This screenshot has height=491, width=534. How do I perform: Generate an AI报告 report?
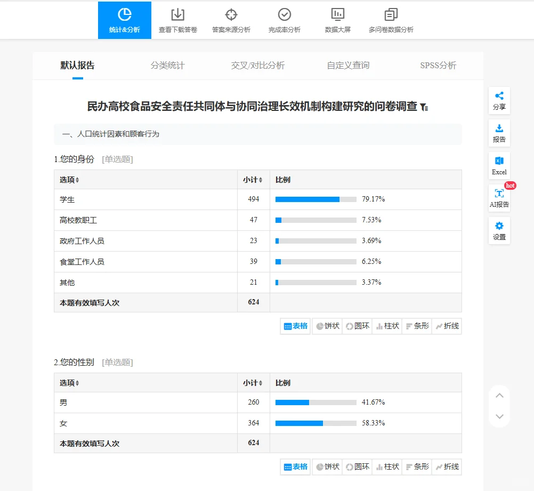click(x=499, y=198)
